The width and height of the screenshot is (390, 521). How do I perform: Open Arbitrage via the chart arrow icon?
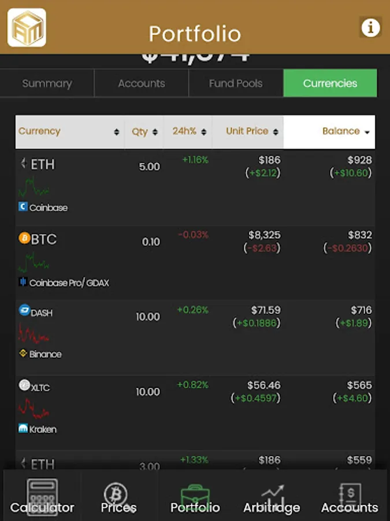272,495
